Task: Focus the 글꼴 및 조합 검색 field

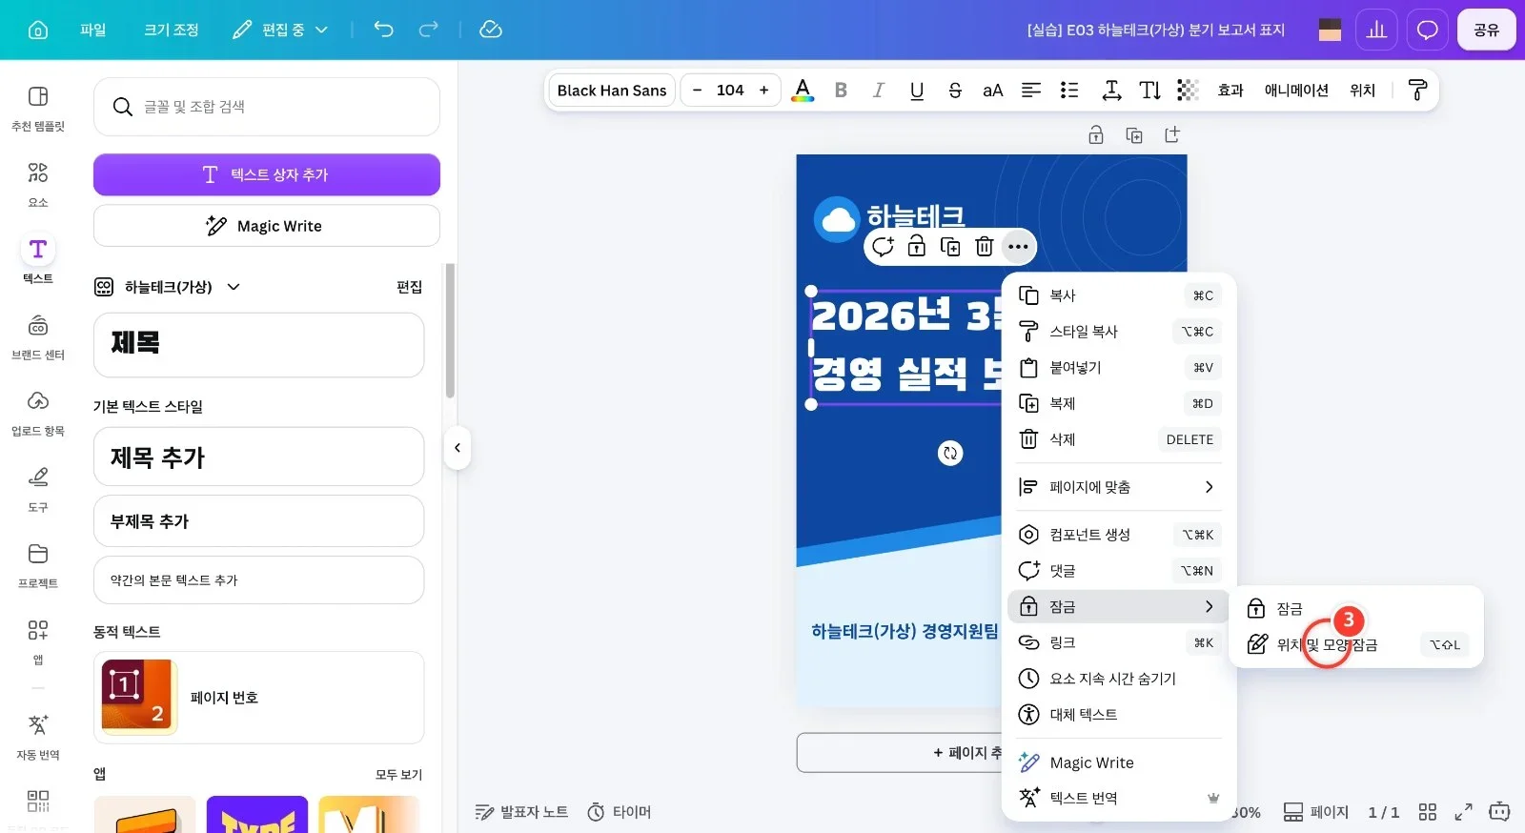Action: 267,107
